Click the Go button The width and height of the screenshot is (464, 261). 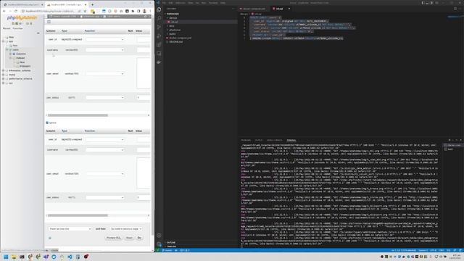tap(139, 238)
